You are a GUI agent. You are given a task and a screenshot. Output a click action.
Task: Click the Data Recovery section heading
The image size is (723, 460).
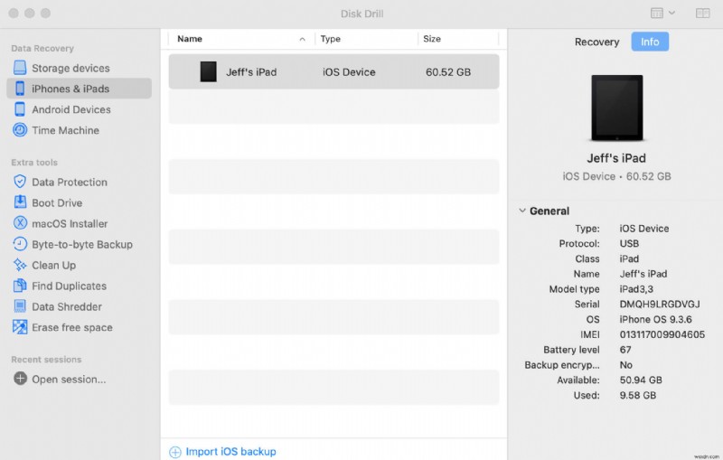42,48
